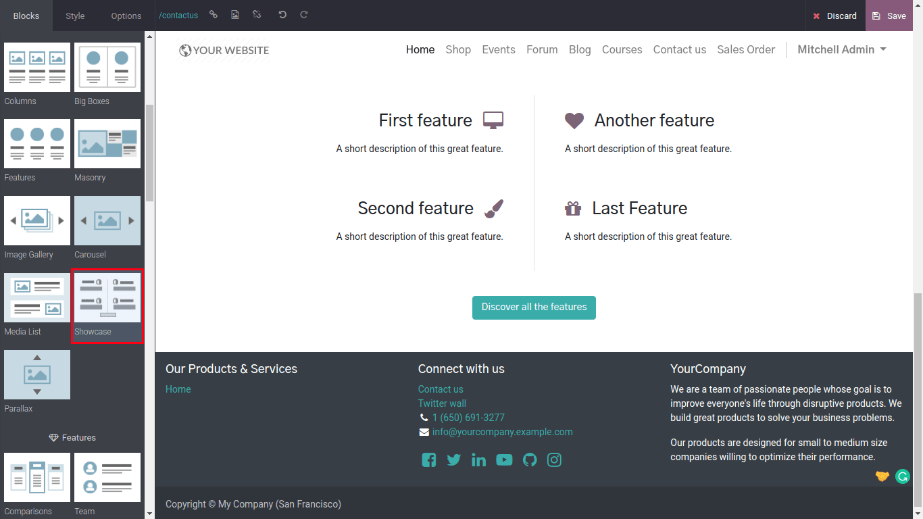Open the Shop menu item
The width and height of the screenshot is (923, 519).
point(458,49)
